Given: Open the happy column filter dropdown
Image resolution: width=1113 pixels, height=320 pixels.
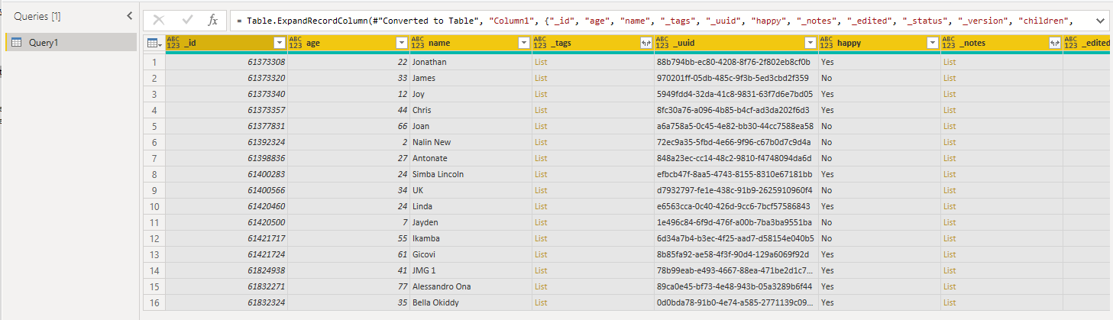Looking at the screenshot, I should pyautogui.click(x=931, y=44).
